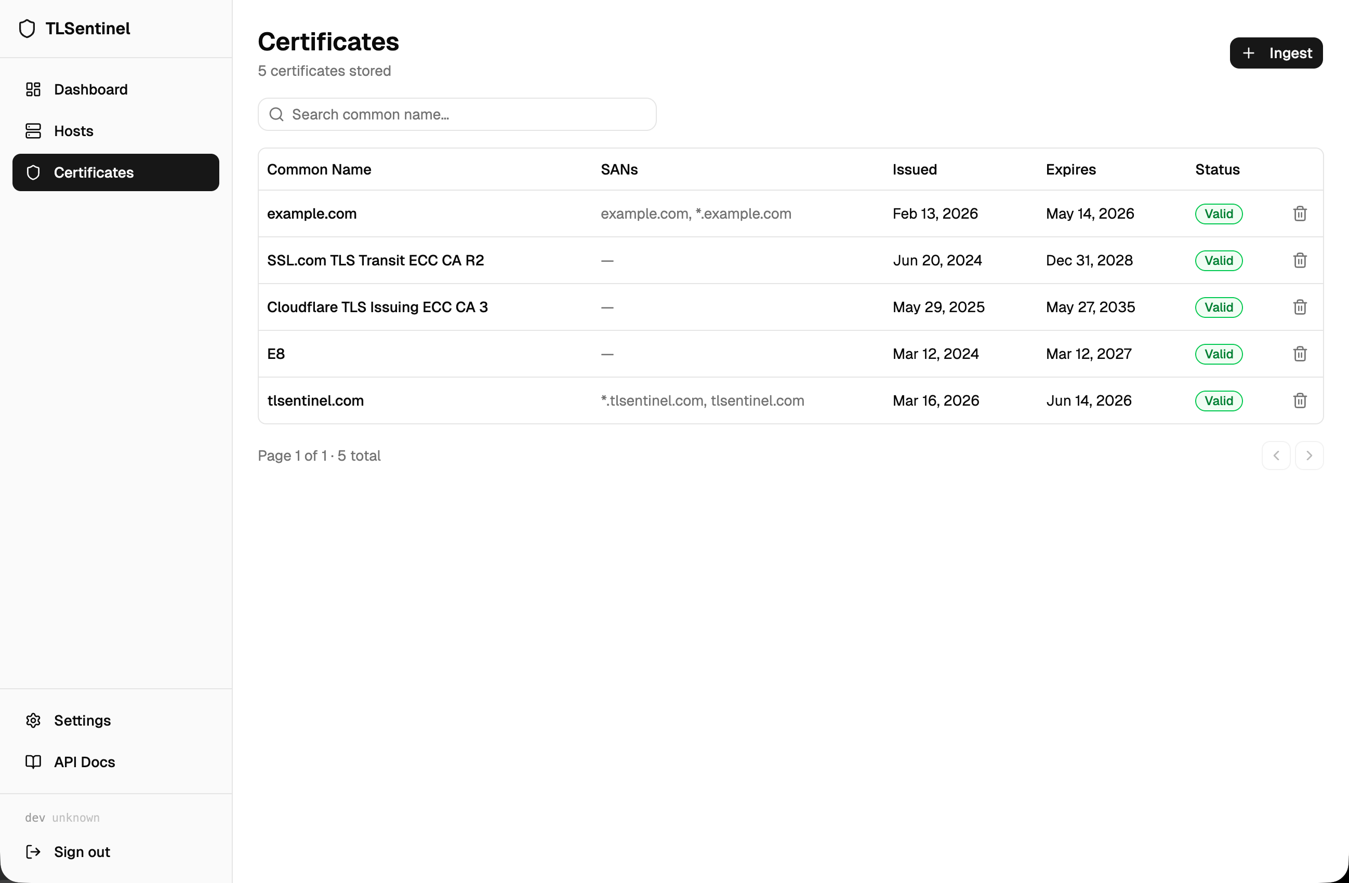Screen dimensions: 1349x883
Task: Click the previous page chevron
Action: [1276, 456]
